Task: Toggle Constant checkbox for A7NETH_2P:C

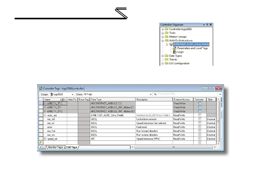Action: coord(200,103)
